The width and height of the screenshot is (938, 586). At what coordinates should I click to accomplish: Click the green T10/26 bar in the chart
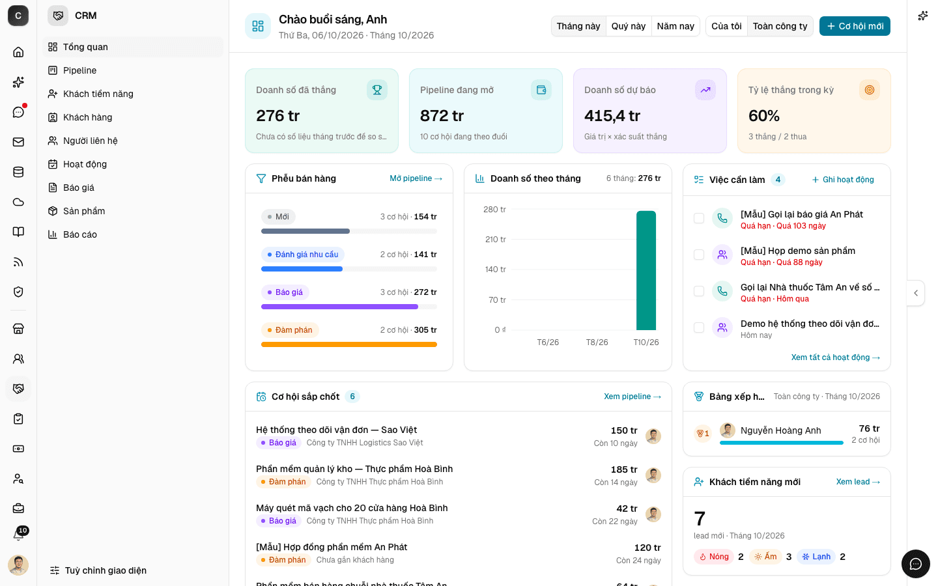click(x=646, y=270)
